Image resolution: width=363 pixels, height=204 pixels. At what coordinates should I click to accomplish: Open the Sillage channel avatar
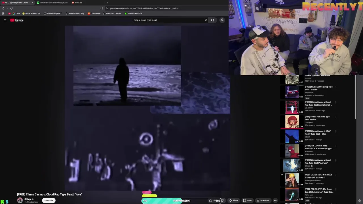coord(20,200)
